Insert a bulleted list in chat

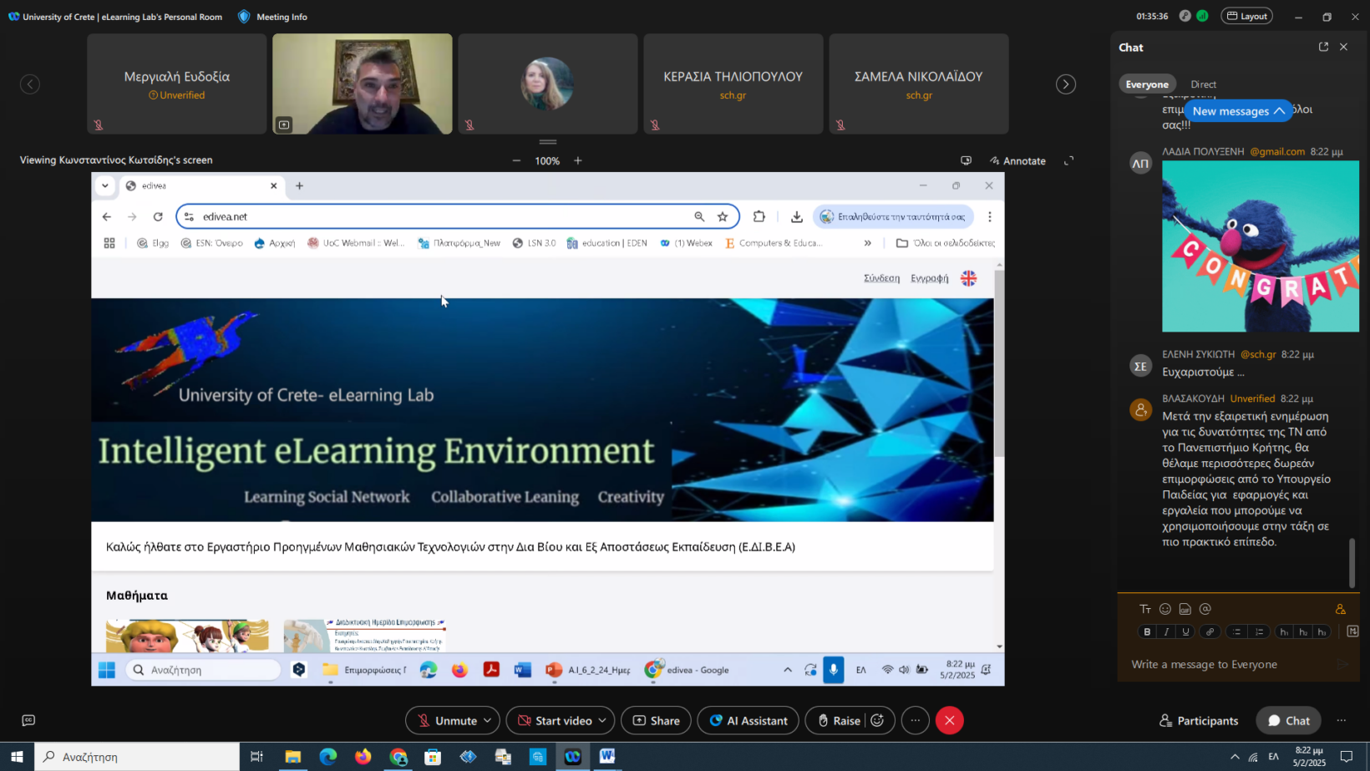click(1237, 632)
